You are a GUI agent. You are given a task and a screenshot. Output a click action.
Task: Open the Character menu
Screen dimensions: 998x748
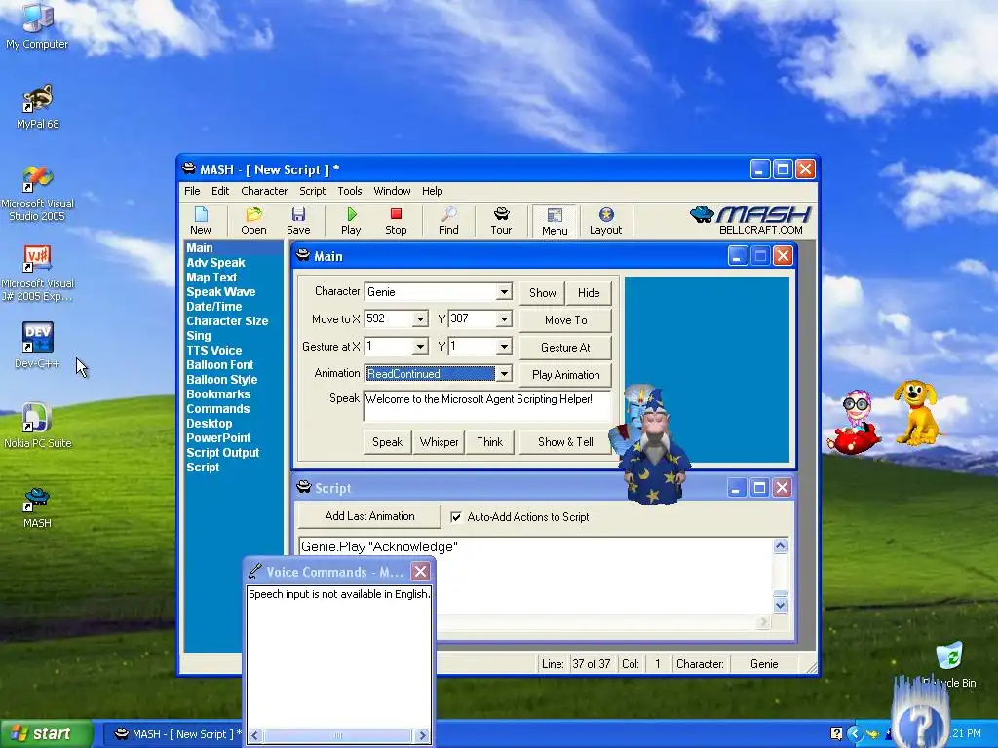pyautogui.click(x=264, y=191)
